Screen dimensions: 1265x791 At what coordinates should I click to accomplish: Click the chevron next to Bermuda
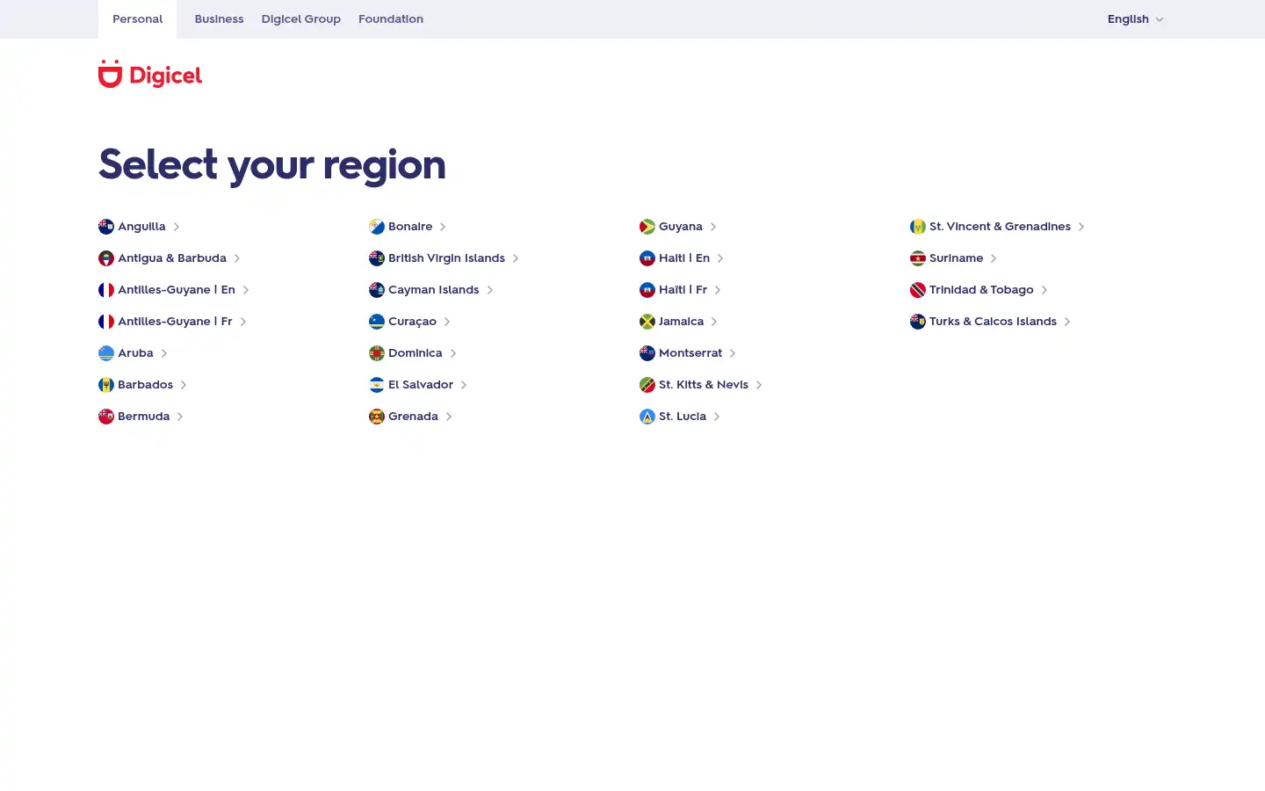click(180, 417)
